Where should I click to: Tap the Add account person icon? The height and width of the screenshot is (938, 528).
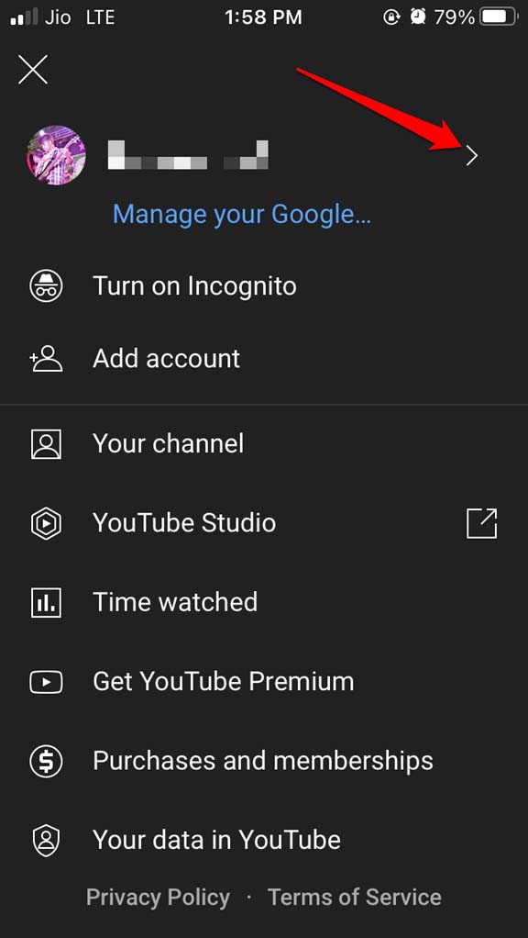pyautogui.click(x=46, y=359)
